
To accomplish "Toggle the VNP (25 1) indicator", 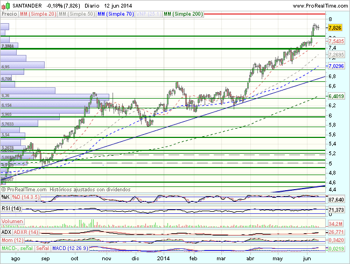I will pyautogui.click(x=149, y=13).
